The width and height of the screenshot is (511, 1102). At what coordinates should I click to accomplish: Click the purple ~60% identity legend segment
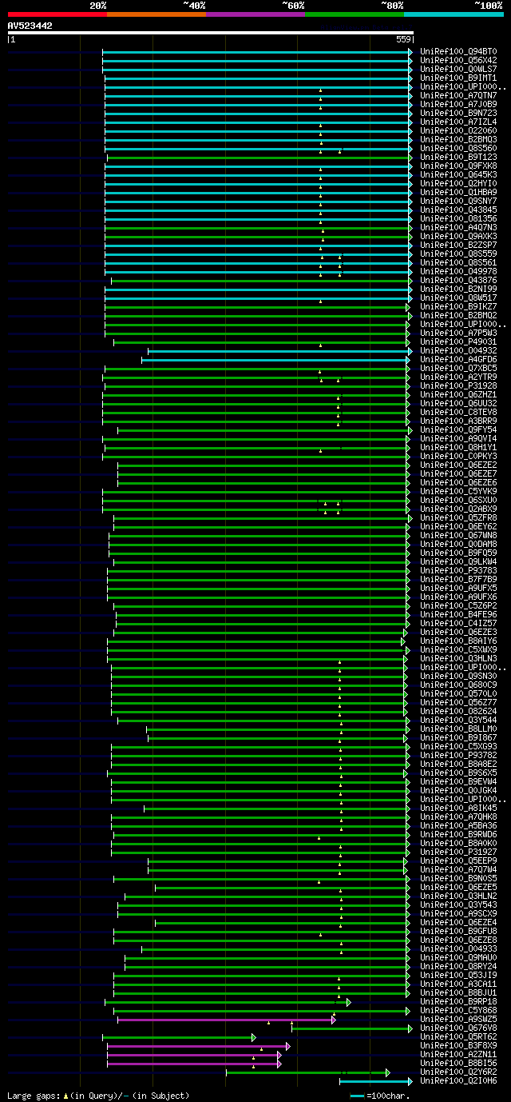point(255,14)
